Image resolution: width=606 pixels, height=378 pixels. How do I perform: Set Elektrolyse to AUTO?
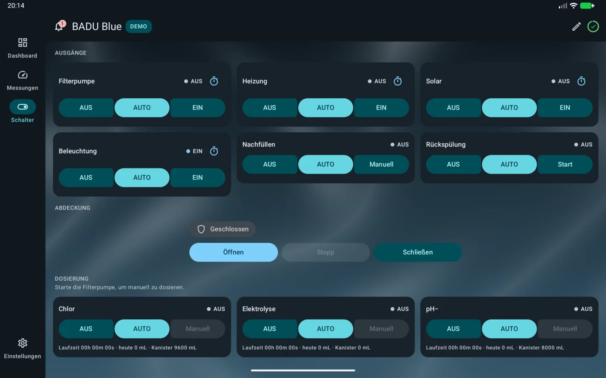[326, 329]
